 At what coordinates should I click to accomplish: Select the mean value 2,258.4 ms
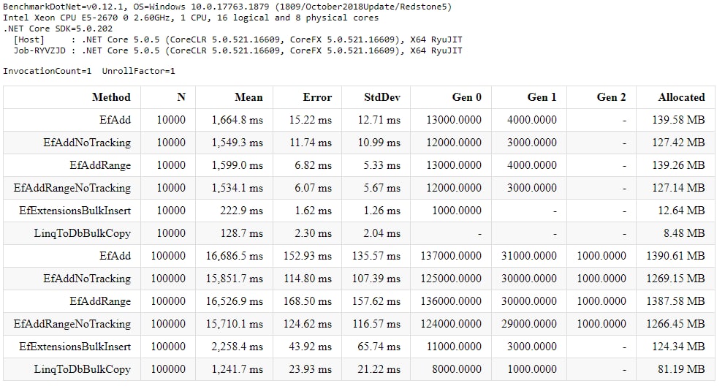click(238, 347)
